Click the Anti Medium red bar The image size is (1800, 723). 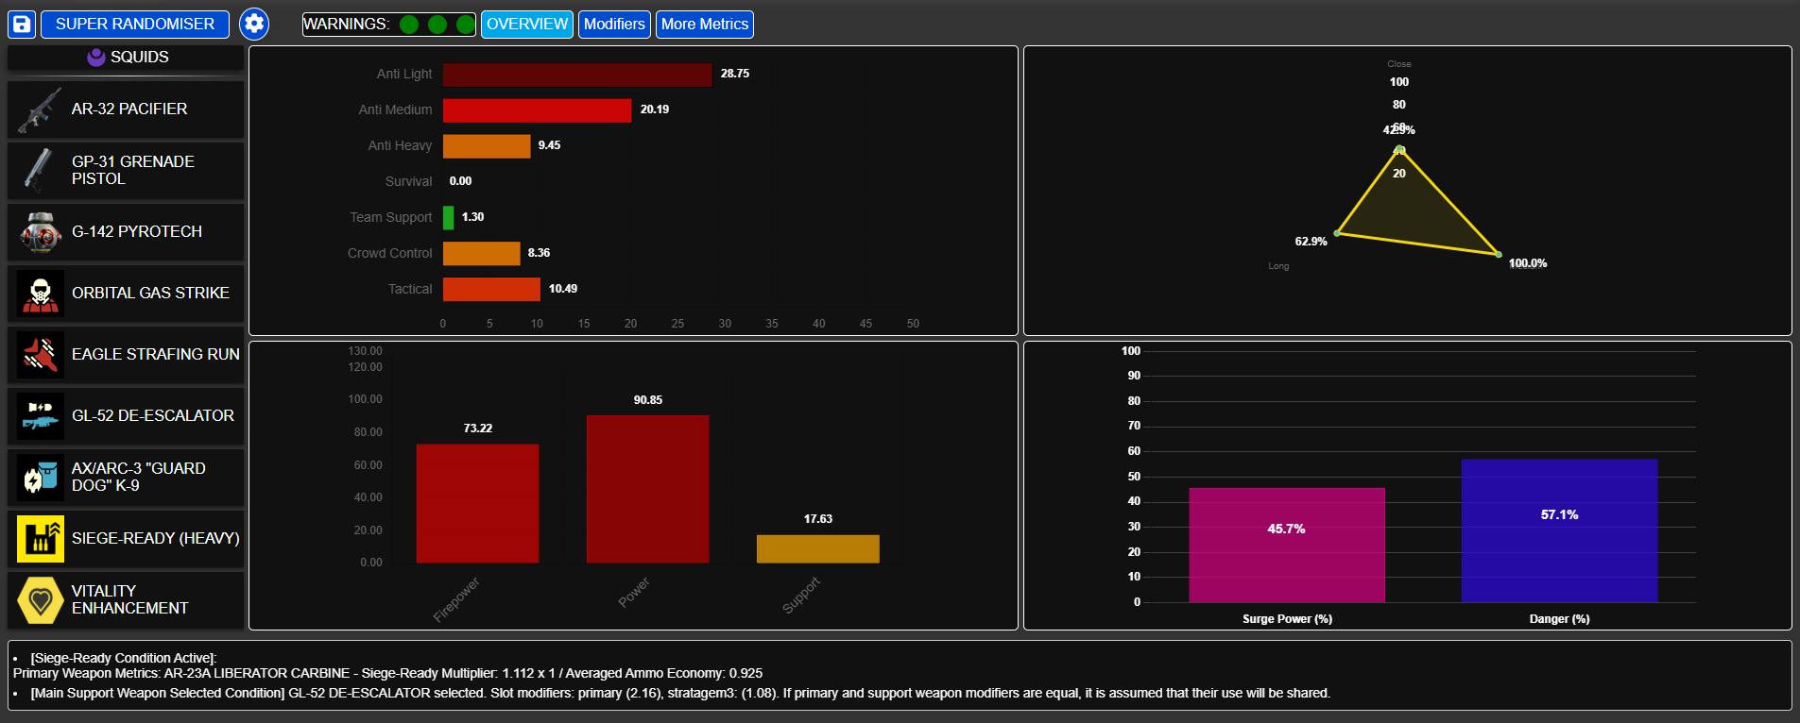pos(537,110)
